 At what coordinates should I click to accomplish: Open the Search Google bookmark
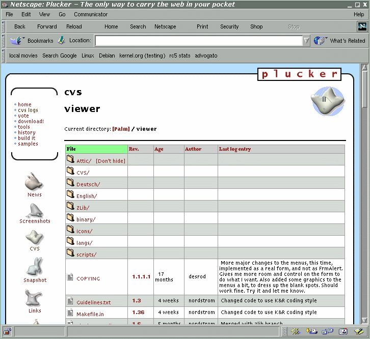(60, 55)
